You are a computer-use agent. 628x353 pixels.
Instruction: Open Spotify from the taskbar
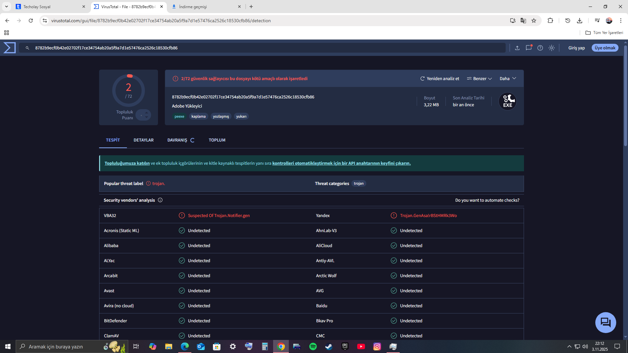pos(313,346)
